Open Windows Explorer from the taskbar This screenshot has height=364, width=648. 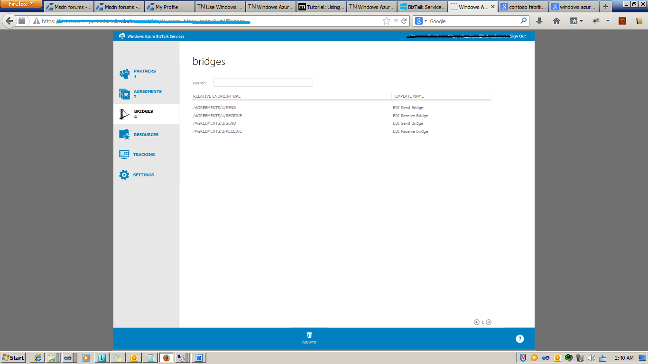click(x=51, y=358)
